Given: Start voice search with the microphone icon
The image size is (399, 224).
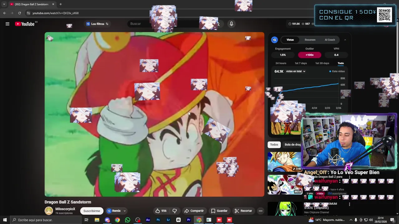Looking at the screenshot, I should (x=231, y=24).
